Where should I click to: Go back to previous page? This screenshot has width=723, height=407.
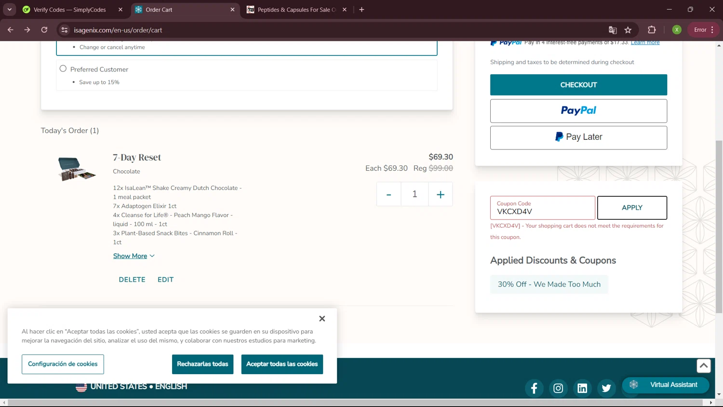click(x=11, y=30)
